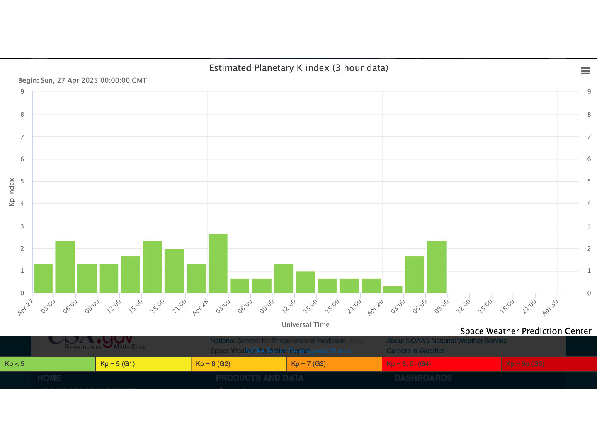Open the DASHBOARDS menu
This screenshot has width=597, height=447.
click(x=423, y=378)
